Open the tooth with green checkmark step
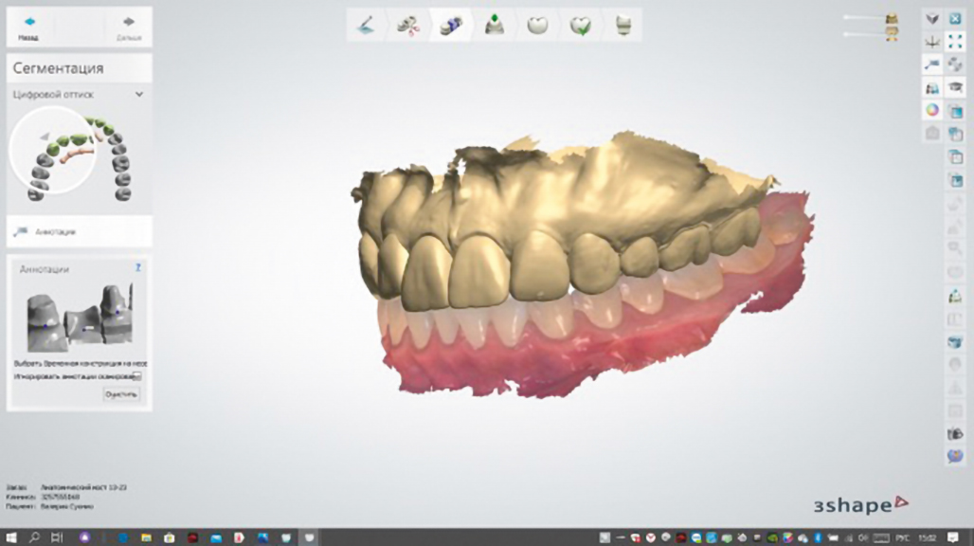This screenshot has width=974, height=546. (580, 26)
